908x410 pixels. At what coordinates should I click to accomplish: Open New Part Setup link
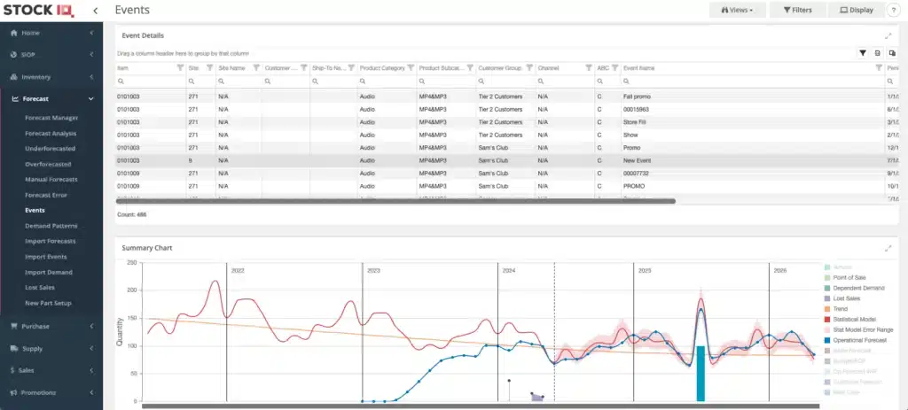[48, 303]
